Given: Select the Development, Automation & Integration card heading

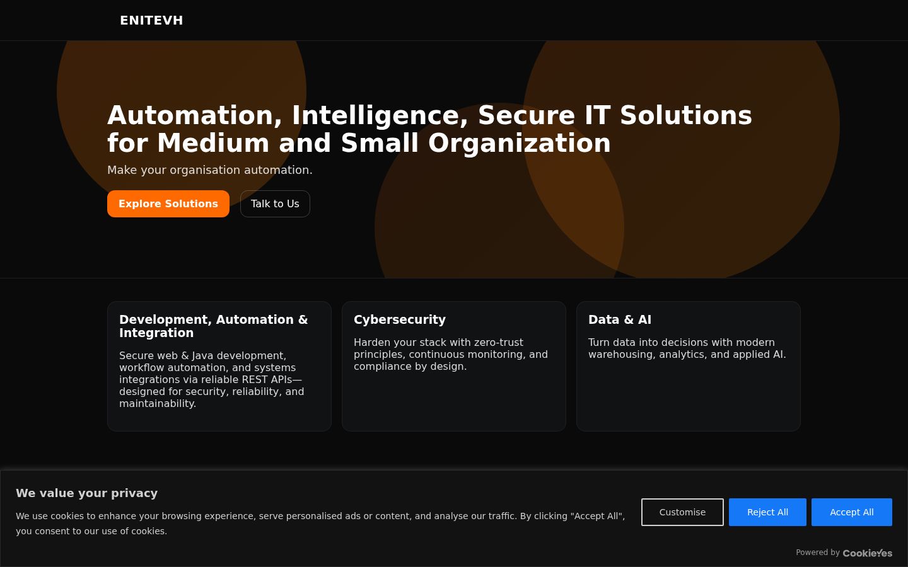Looking at the screenshot, I should (x=214, y=326).
